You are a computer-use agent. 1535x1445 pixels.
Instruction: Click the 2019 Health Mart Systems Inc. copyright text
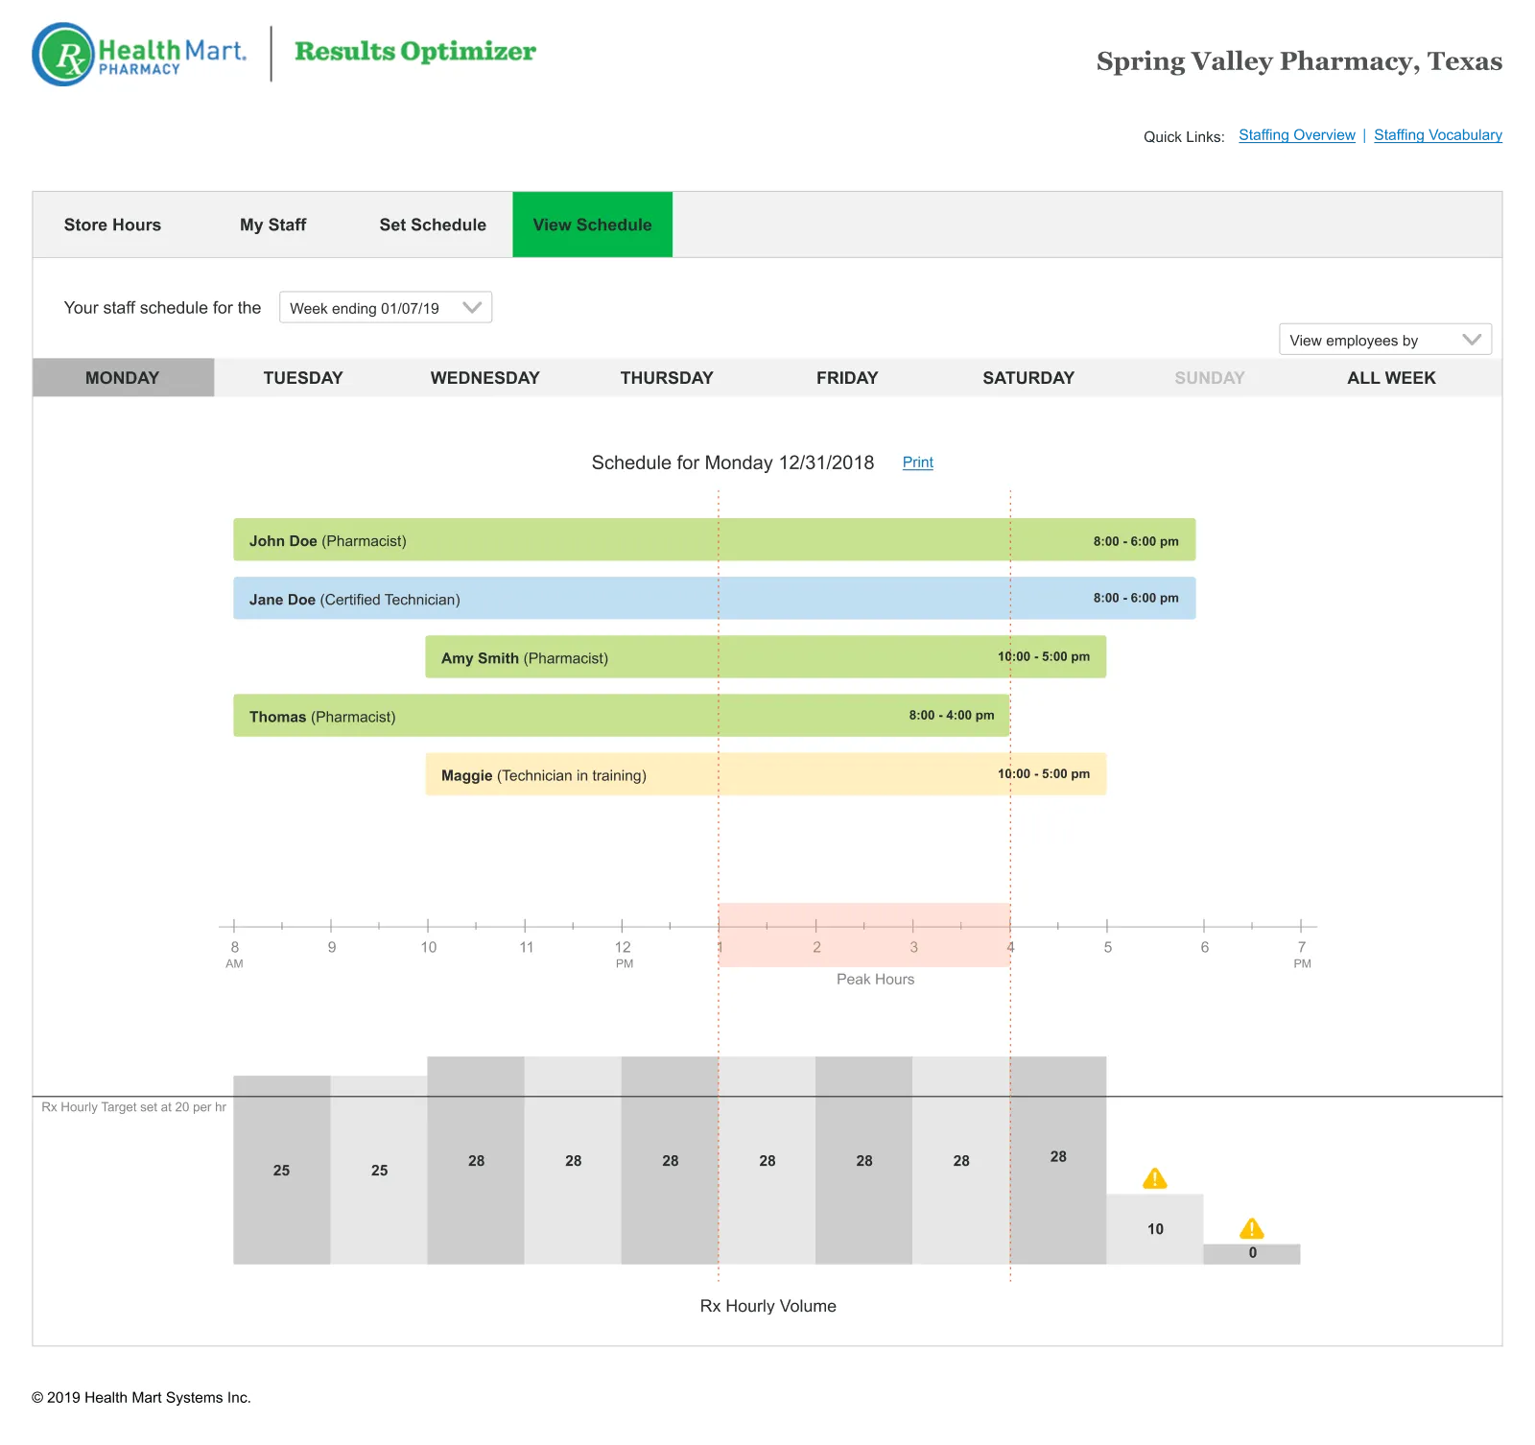(x=141, y=1398)
